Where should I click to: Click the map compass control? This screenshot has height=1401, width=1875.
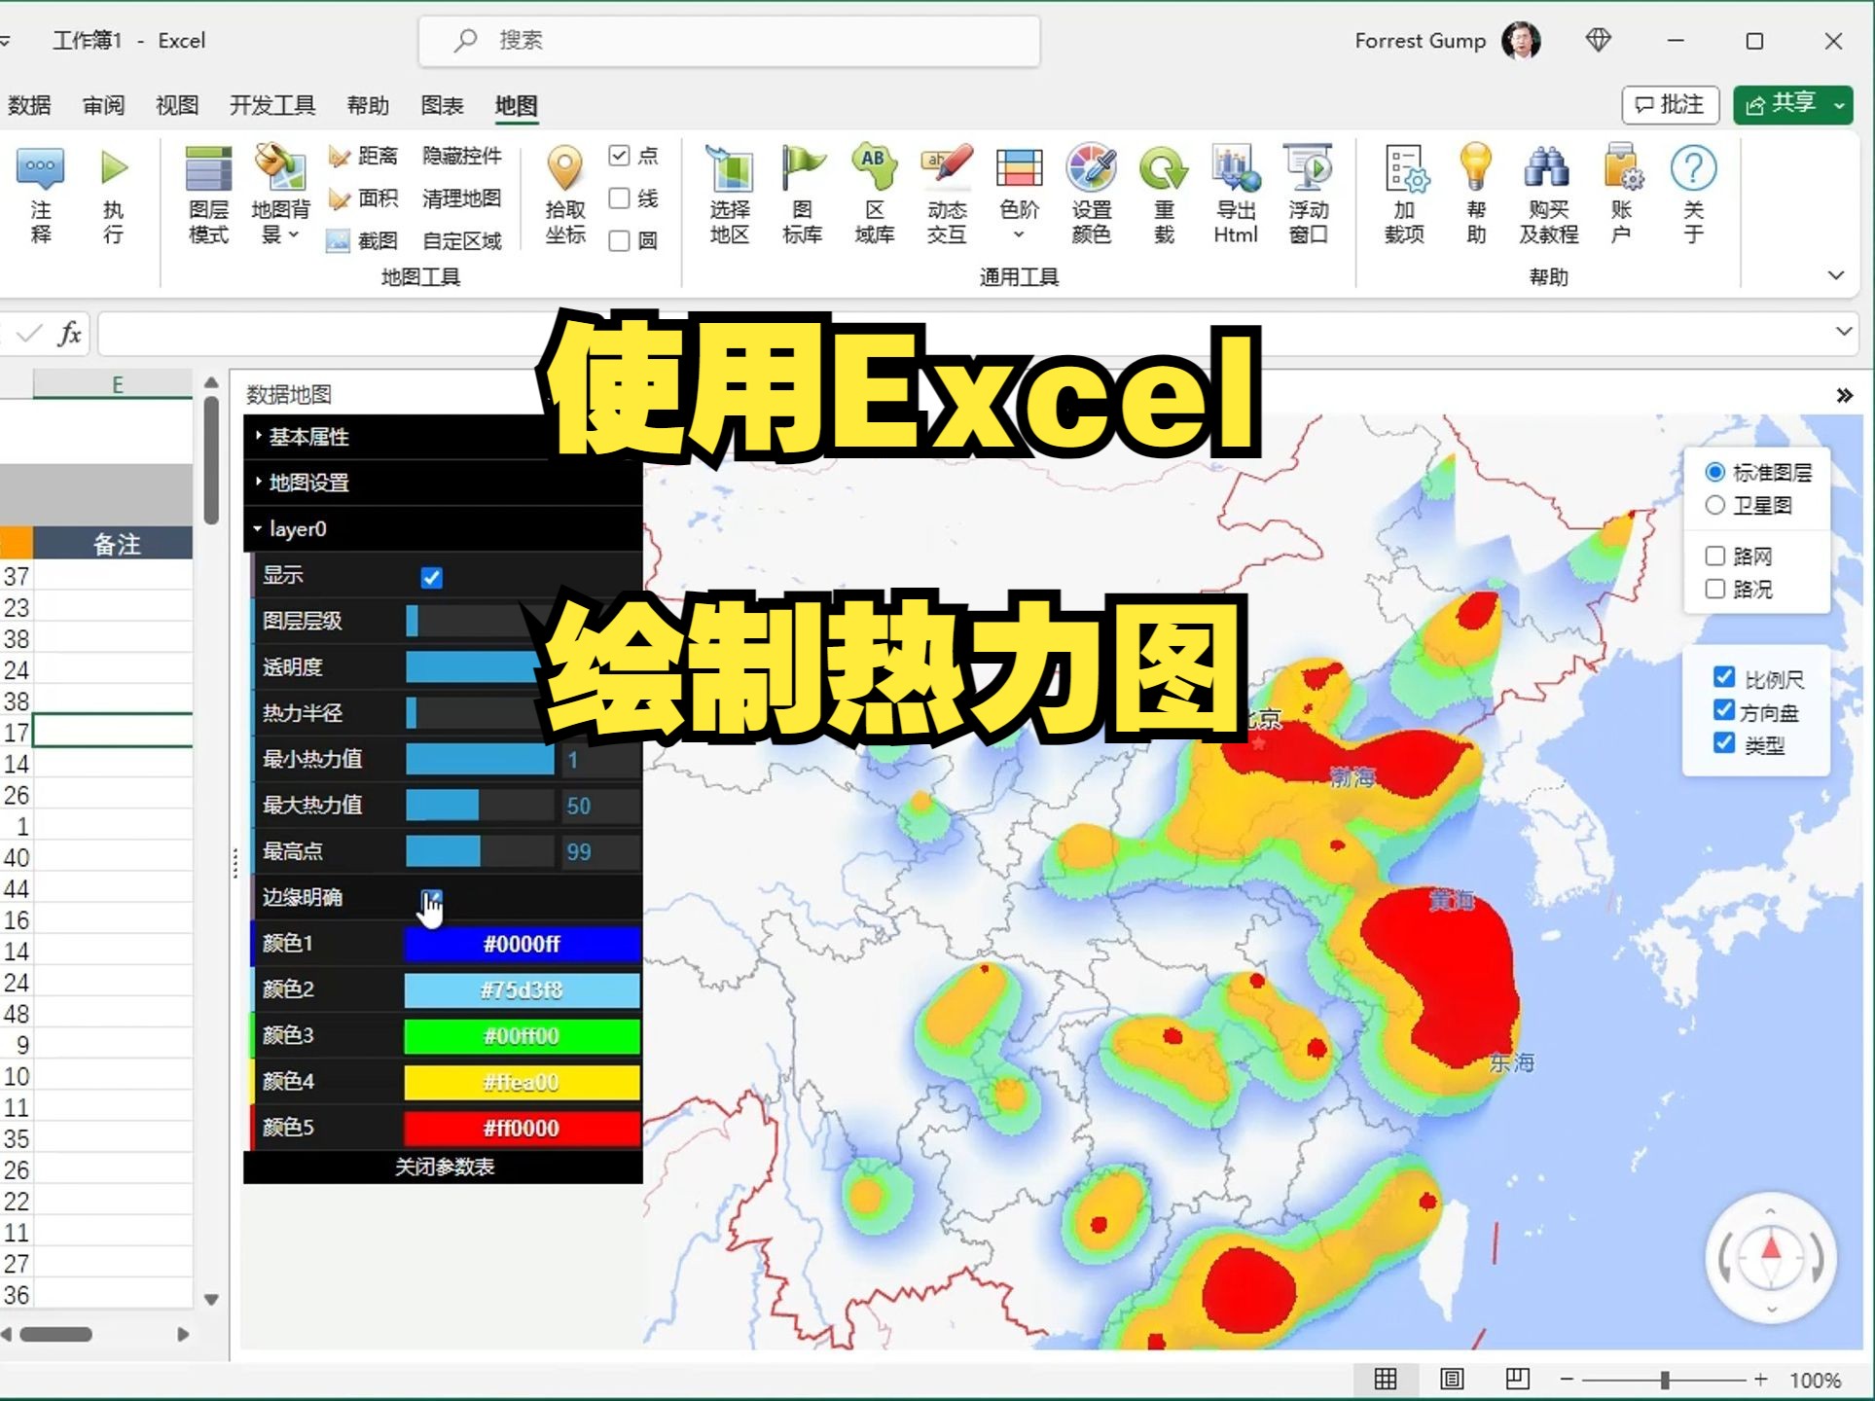tap(1771, 1258)
